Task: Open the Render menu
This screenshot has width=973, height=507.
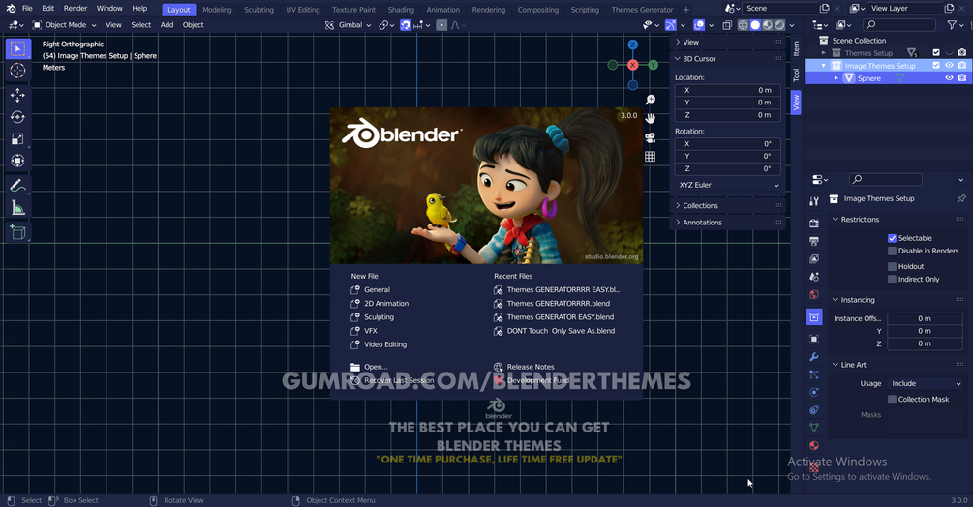Action: (76, 8)
